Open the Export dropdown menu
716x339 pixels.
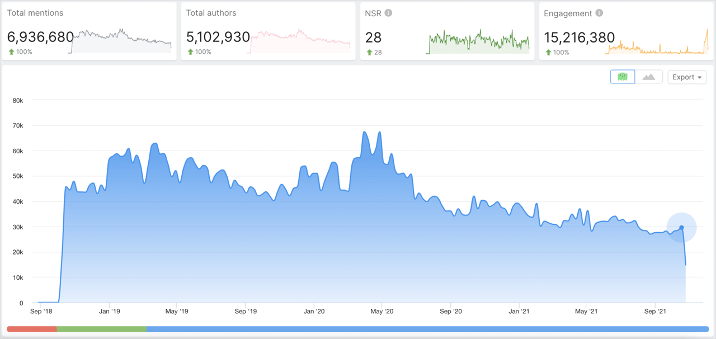click(687, 77)
